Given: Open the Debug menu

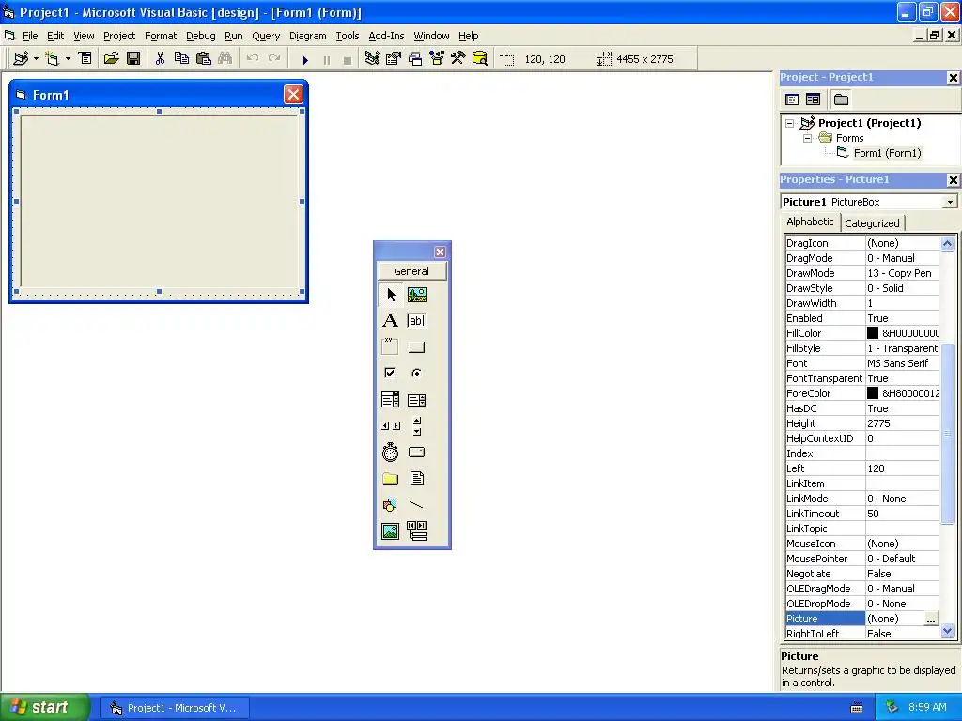Looking at the screenshot, I should (x=201, y=36).
